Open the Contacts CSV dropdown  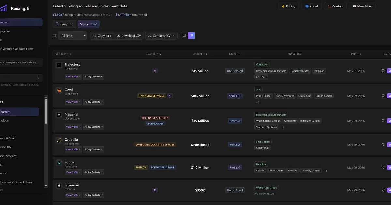[161, 36]
